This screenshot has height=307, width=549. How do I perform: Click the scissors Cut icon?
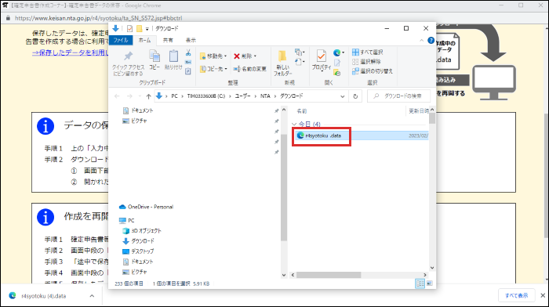coord(188,52)
